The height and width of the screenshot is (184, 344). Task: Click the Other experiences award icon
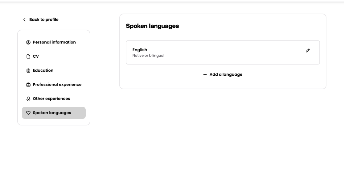[28, 99]
